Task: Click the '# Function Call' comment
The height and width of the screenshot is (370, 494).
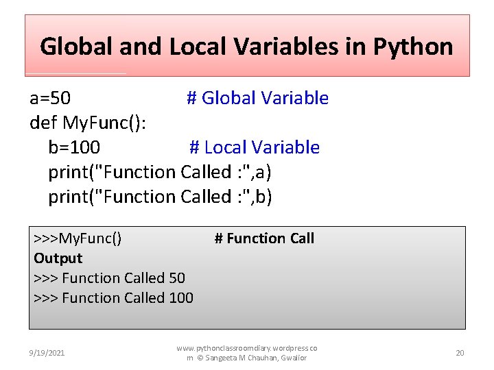Action: (264, 238)
